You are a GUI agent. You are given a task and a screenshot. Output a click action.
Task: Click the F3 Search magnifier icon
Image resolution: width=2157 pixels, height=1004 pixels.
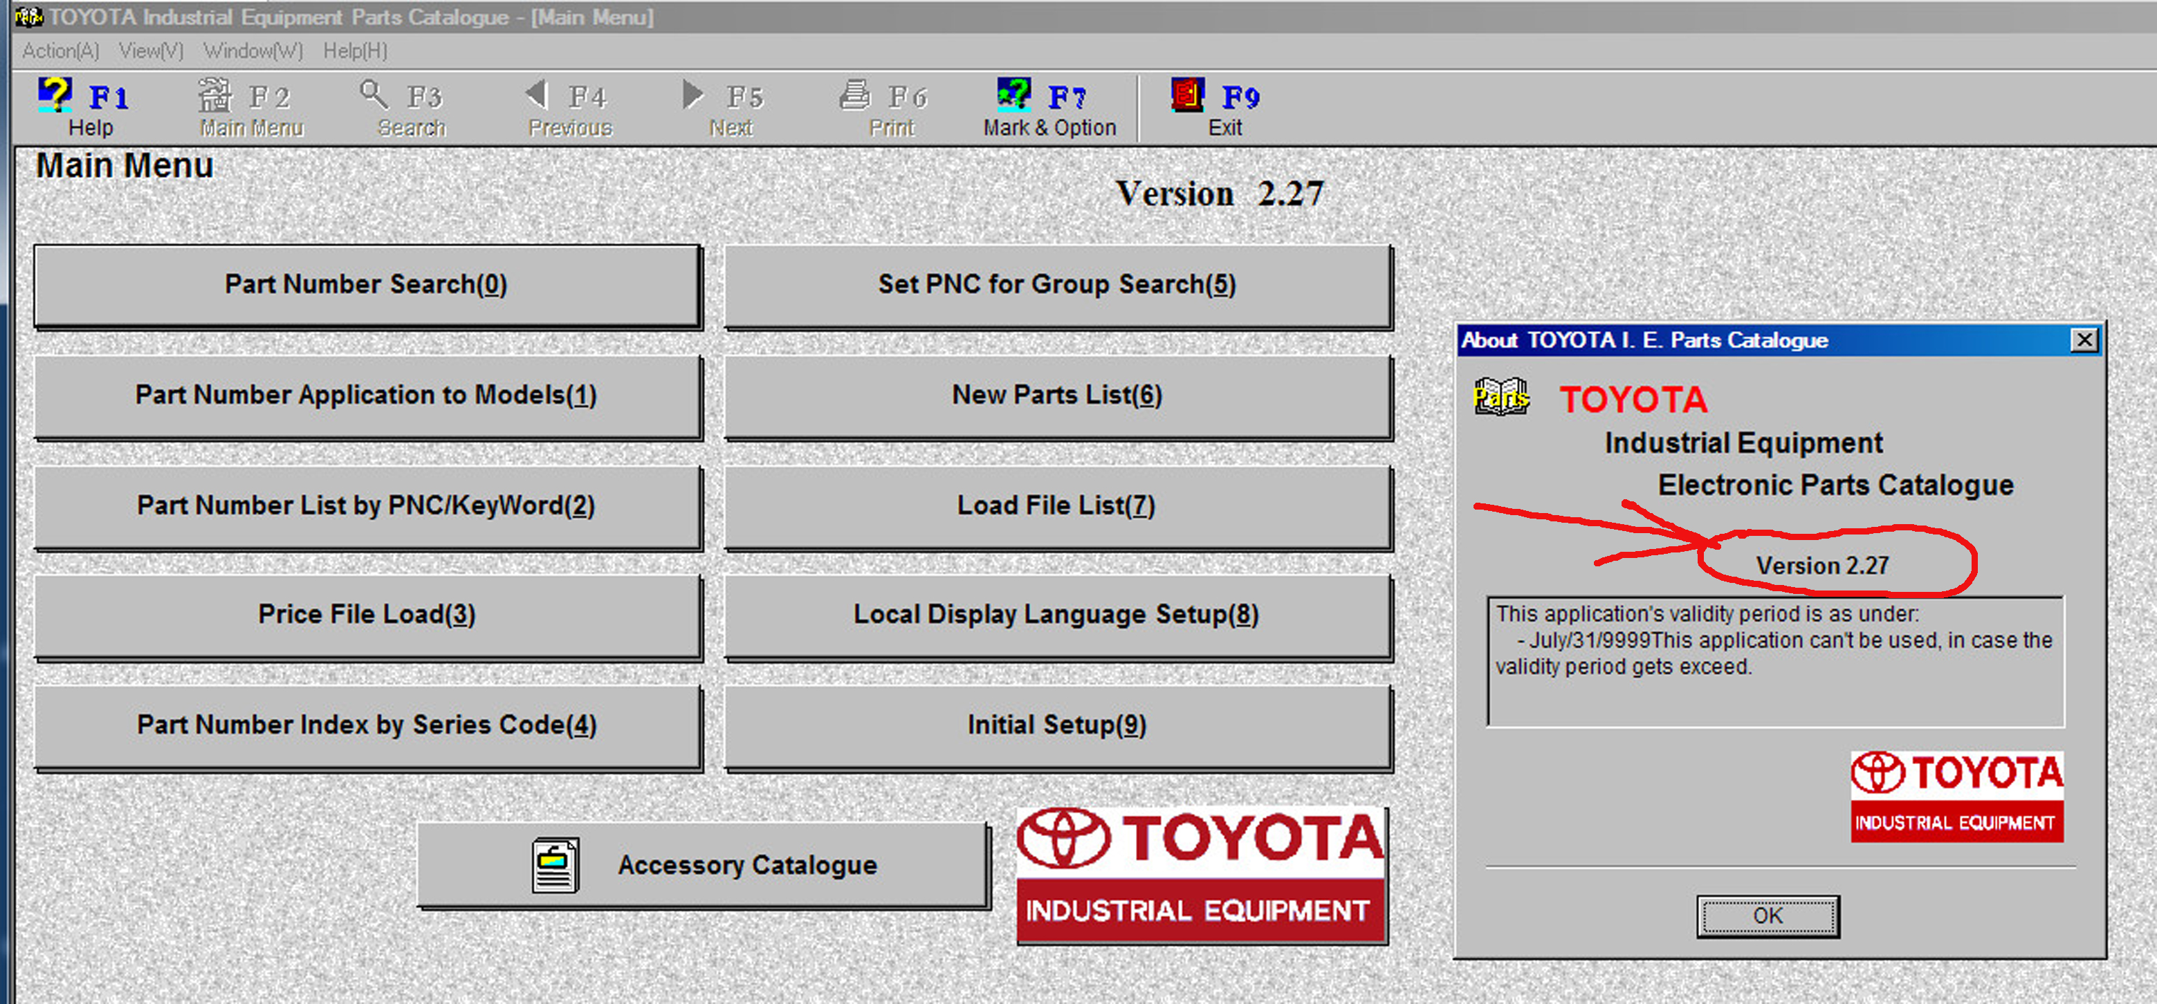tap(374, 95)
